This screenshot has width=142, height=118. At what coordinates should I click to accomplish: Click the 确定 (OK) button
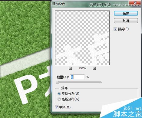coord(126,13)
